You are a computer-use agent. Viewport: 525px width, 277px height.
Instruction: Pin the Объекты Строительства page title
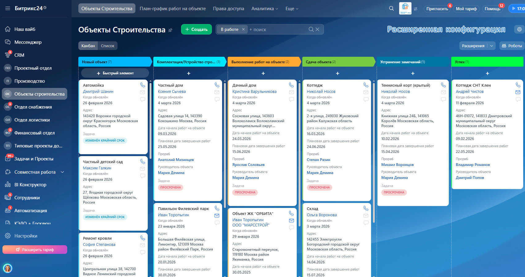(x=170, y=30)
